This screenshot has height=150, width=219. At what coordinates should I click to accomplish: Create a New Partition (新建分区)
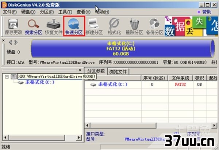click(x=94, y=27)
